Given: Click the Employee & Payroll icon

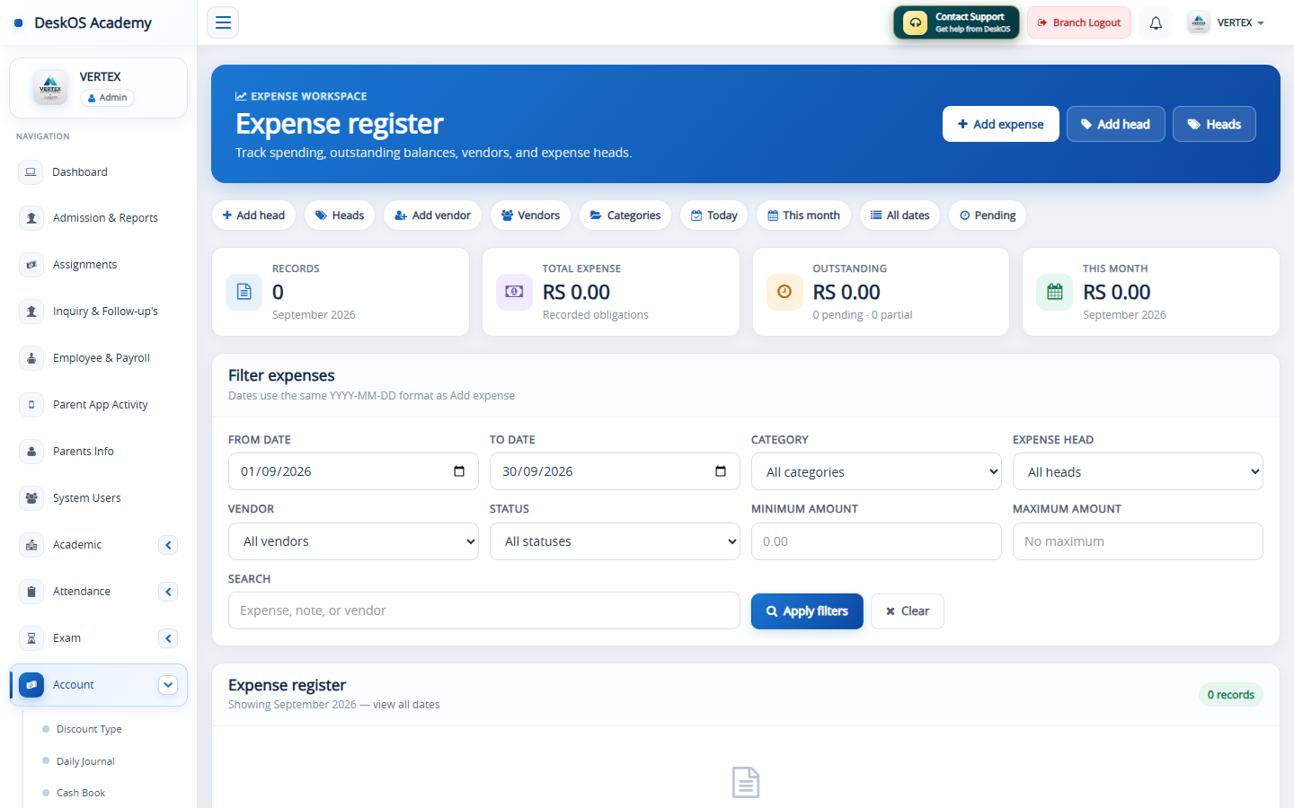Looking at the screenshot, I should click(x=31, y=358).
